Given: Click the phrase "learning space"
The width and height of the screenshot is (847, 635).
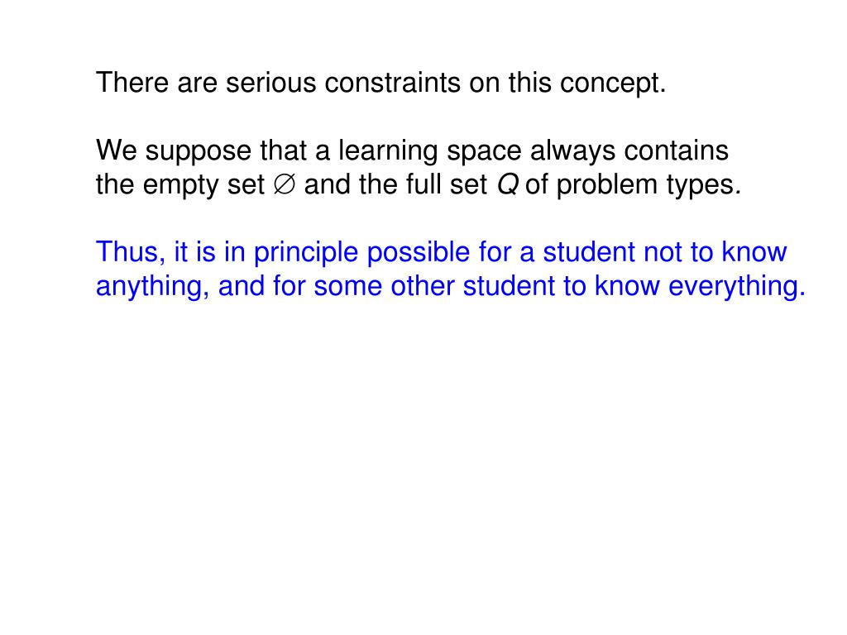Looking at the screenshot, I should (x=429, y=152).
